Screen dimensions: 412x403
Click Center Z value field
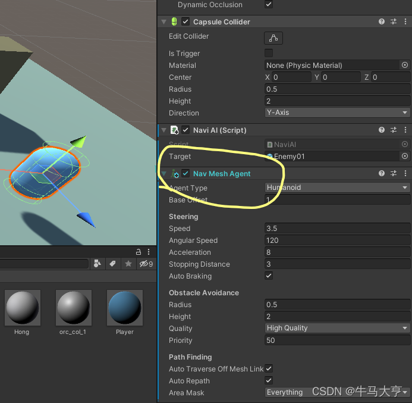pos(391,77)
